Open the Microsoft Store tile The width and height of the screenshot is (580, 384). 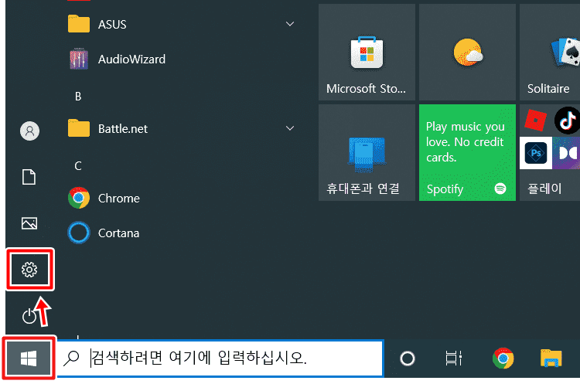coord(367,52)
